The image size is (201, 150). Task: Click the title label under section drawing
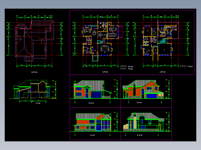pyautogui.click(x=37, y=103)
